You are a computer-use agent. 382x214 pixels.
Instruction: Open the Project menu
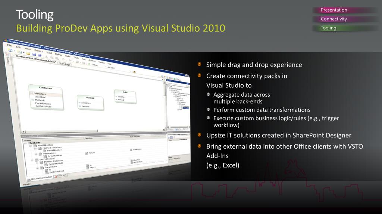tap(38, 51)
